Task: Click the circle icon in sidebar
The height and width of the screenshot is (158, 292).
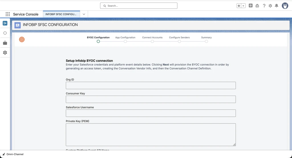Action: pyautogui.click(x=5, y=33)
